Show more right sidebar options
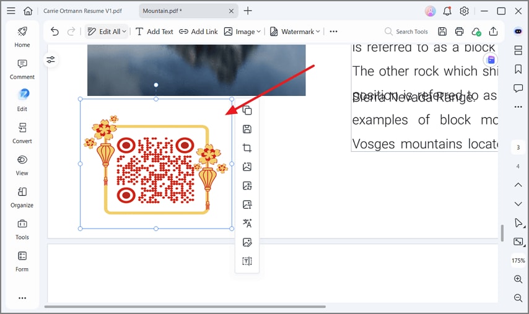This screenshot has width=529, height=314. [518, 107]
